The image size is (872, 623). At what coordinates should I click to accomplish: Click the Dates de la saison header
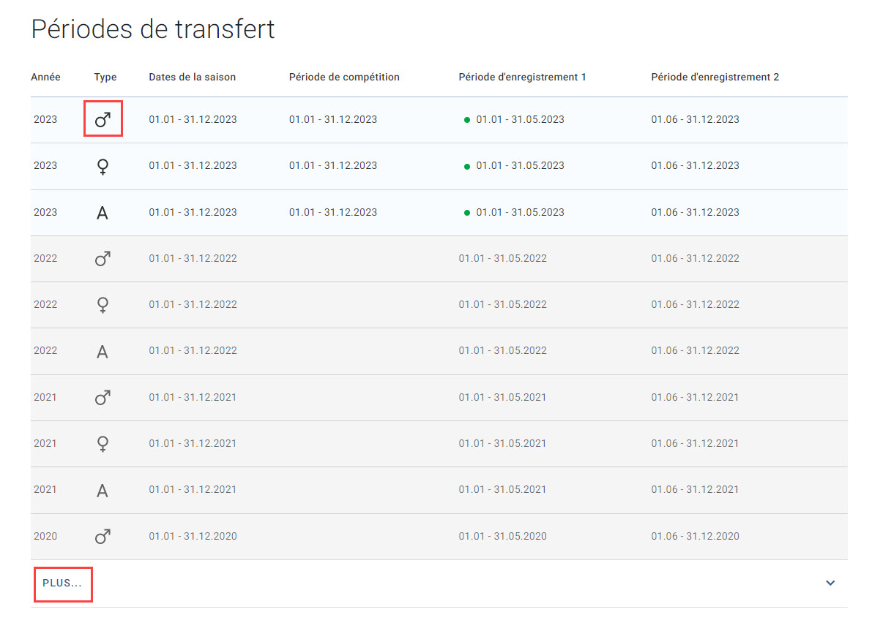coord(193,78)
